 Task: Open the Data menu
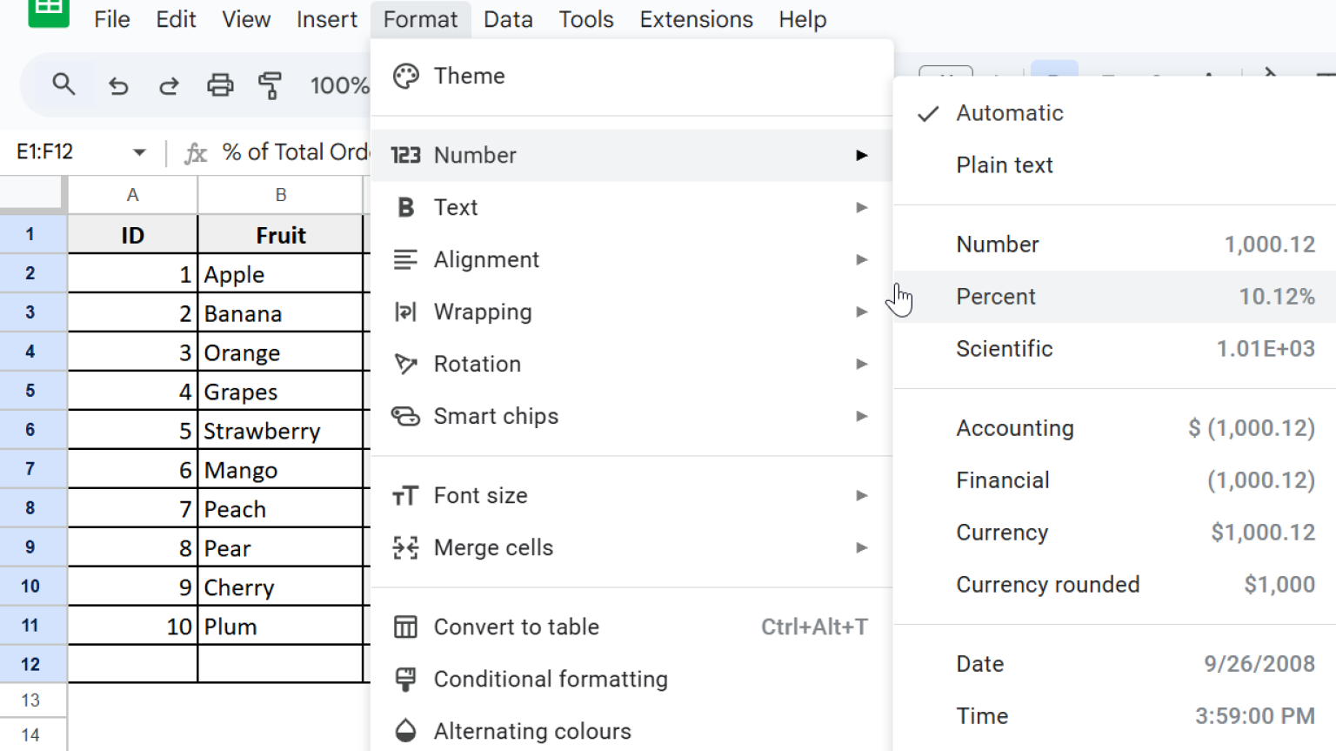(508, 19)
